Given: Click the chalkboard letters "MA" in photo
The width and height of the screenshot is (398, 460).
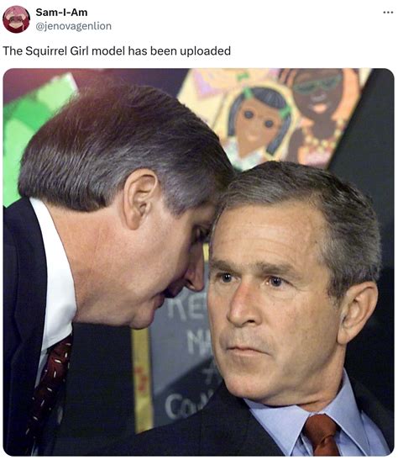Looking at the screenshot, I should point(197,342).
